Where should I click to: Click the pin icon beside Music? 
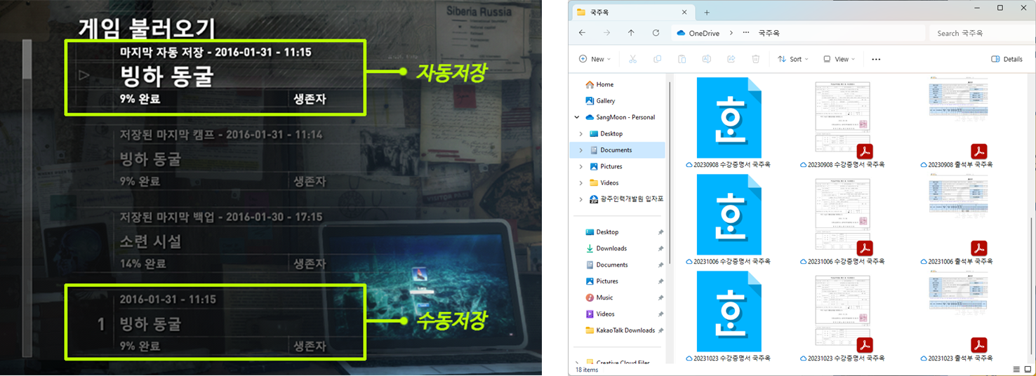(x=660, y=297)
